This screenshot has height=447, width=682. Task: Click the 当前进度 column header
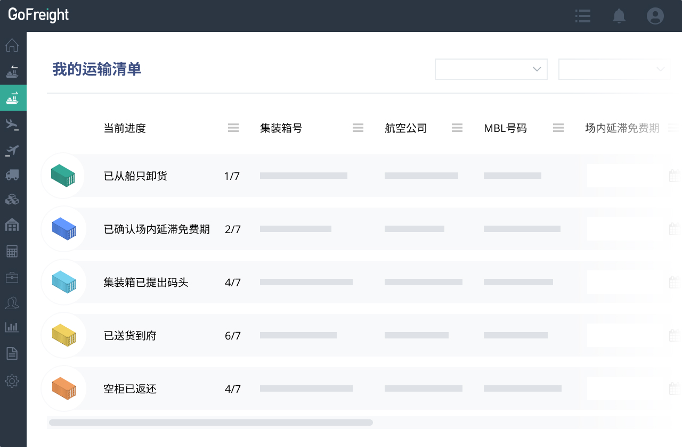125,128
